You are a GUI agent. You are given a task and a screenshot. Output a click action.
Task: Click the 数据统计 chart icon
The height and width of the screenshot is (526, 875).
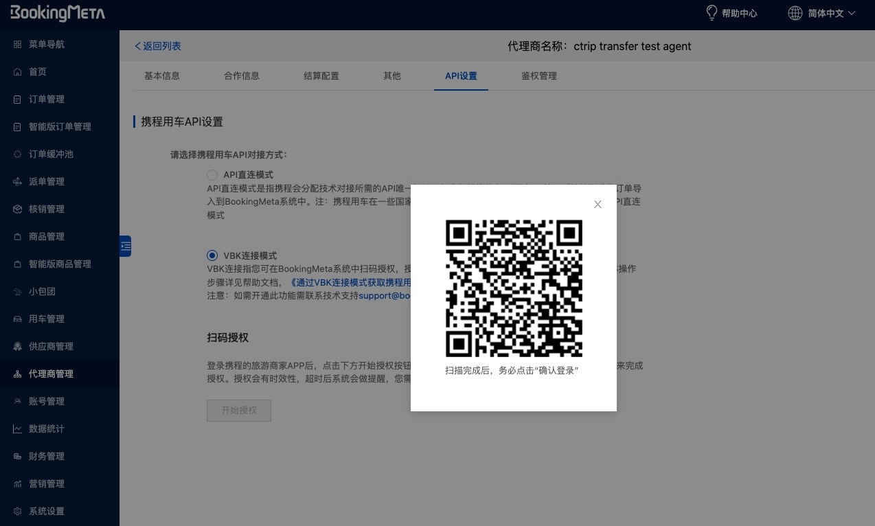click(x=18, y=429)
